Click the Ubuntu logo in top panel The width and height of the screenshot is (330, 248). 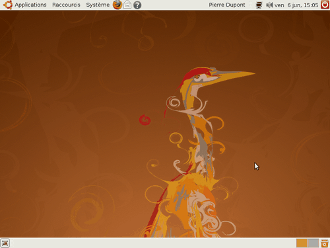[x=8, y=5]
